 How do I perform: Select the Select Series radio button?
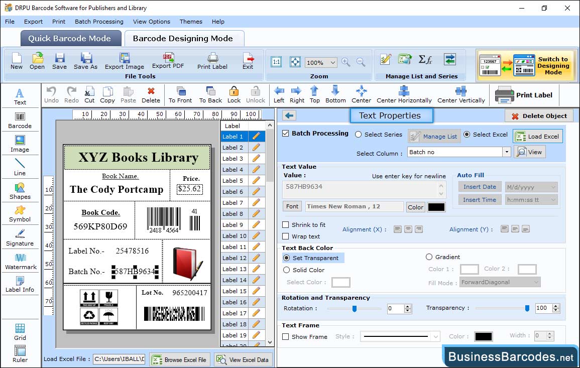point(358,135)
